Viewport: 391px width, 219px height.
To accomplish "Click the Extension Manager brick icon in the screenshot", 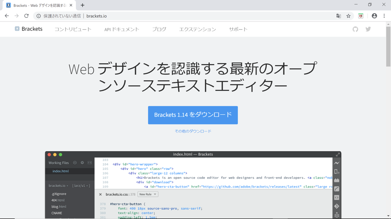I will click(x=337, y=180).
